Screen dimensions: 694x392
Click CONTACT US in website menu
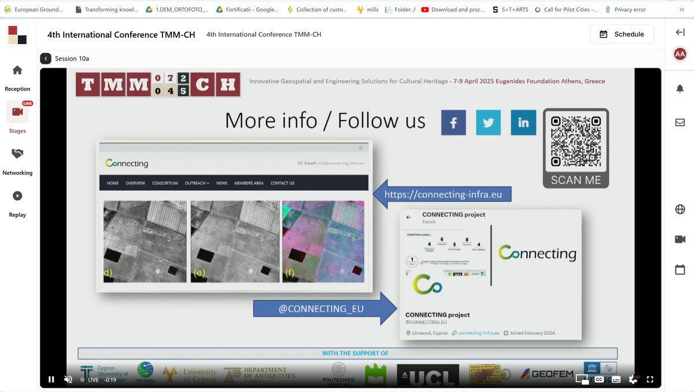pyautogui.click(x=282, y=183)
